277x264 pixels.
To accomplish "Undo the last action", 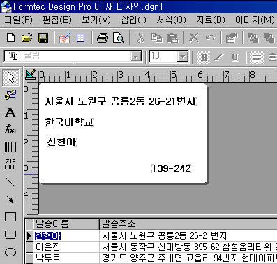I will (210, 38).
